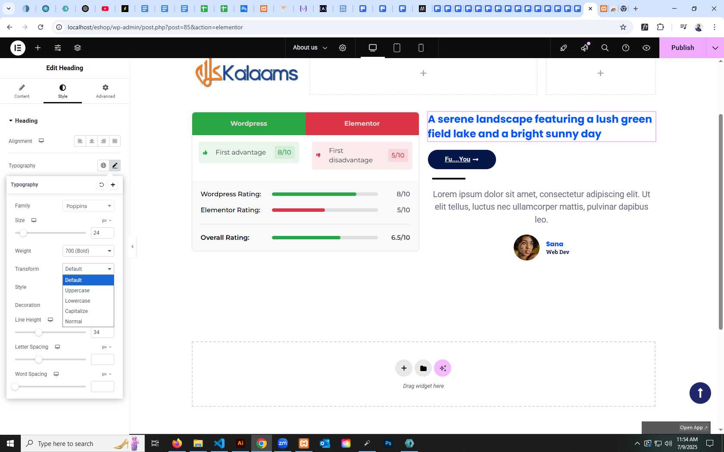Expand the Publish options arrow
The image size is (724, 452).
click(715, 48)
